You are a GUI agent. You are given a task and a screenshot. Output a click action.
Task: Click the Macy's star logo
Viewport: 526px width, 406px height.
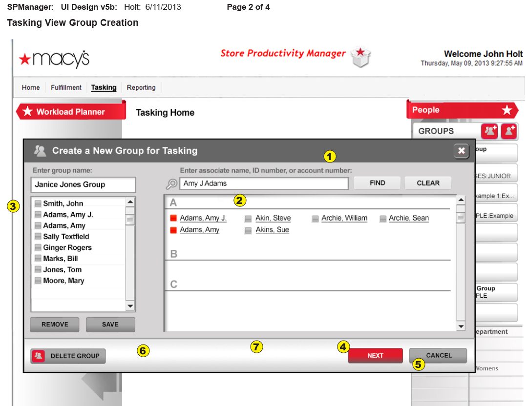click(54, 59)
